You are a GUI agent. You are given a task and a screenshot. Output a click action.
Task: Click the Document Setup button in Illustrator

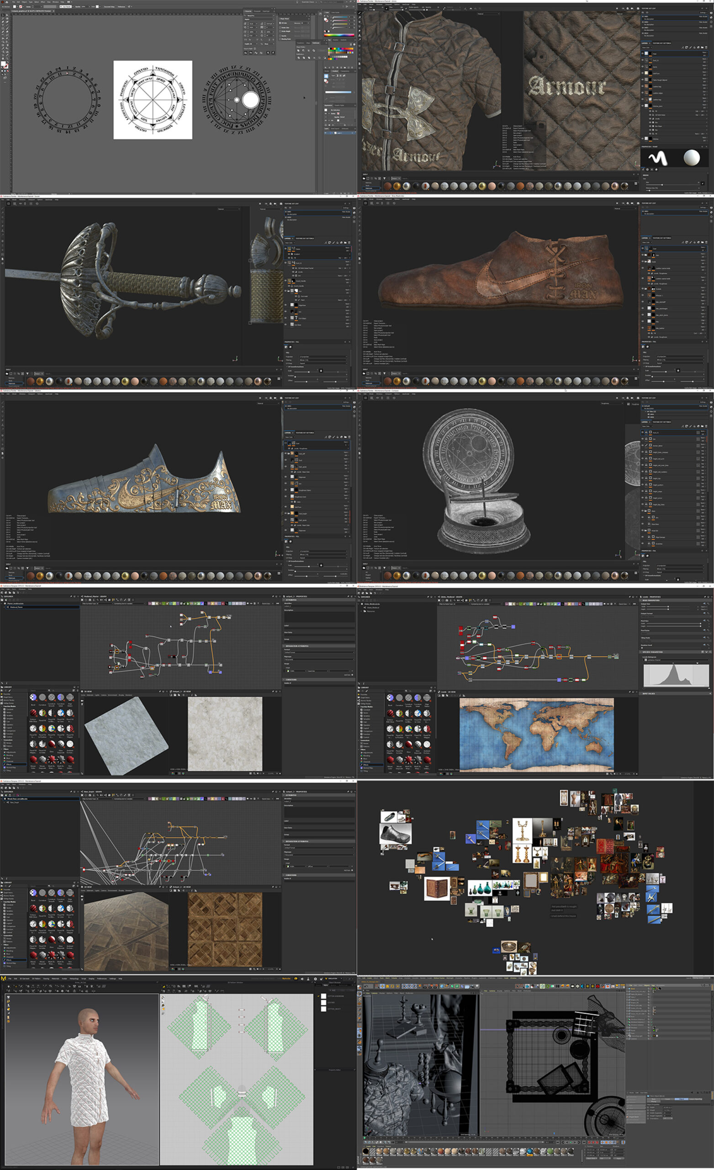point(109,7)
